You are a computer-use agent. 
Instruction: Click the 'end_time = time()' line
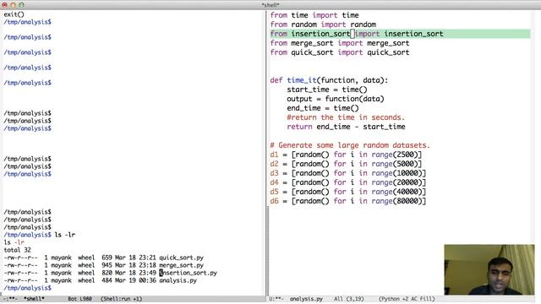coord(323,108)
